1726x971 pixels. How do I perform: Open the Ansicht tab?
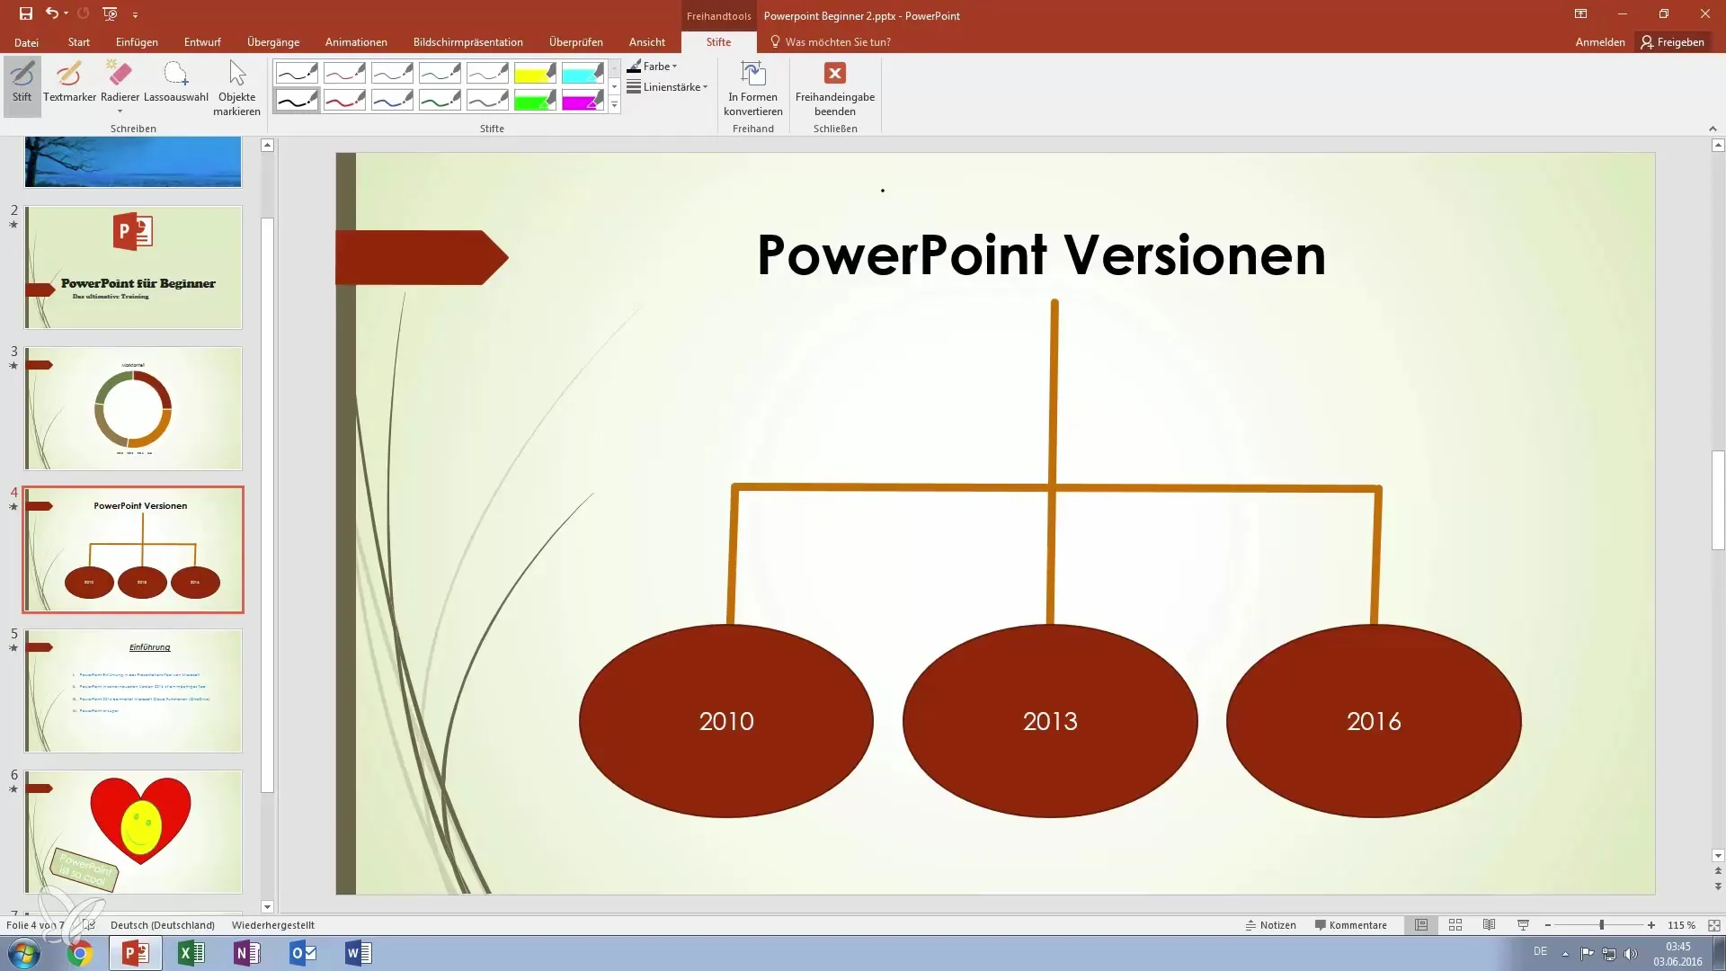pyautogui.click(x=647, y=42)
